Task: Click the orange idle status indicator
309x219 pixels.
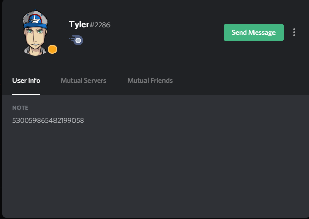Action: 52,49
